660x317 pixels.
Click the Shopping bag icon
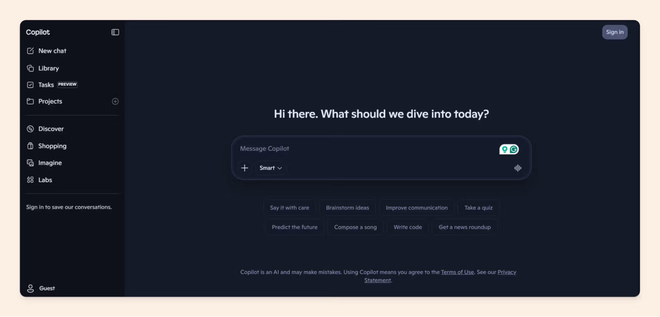coord(30,146)
